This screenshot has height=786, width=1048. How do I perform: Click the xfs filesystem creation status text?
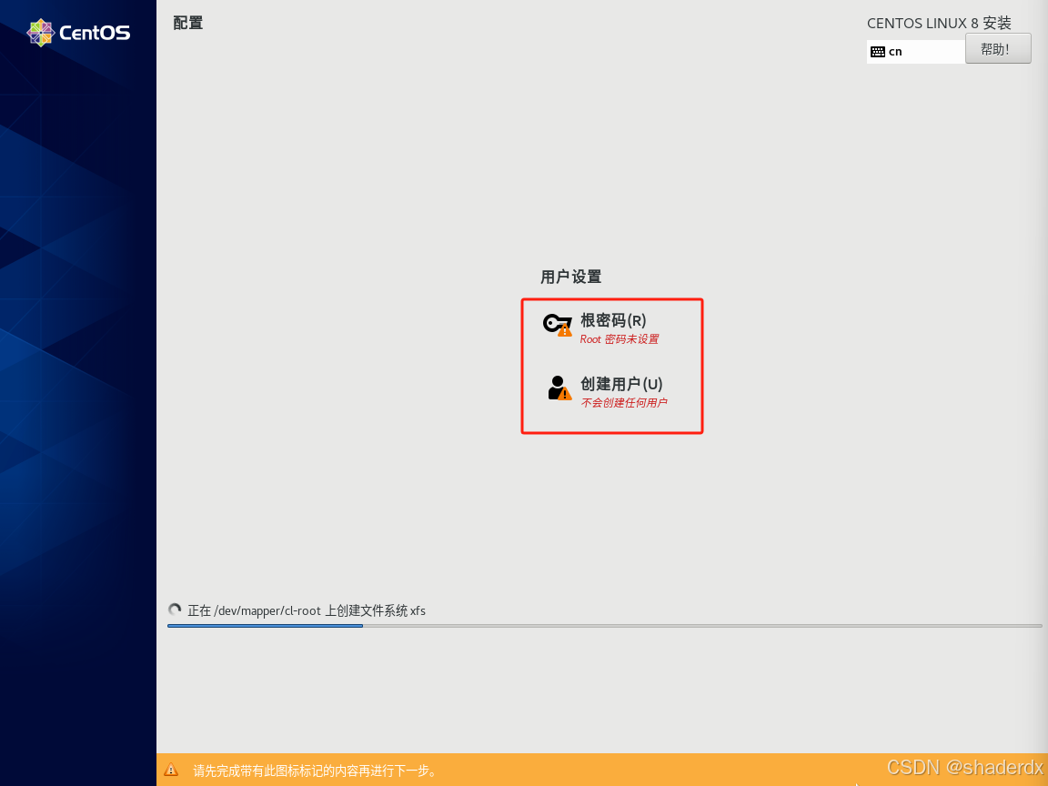coord(306,611)
